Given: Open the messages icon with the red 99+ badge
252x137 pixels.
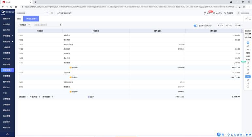Looking at the screenshot, I should pos(205,13).
